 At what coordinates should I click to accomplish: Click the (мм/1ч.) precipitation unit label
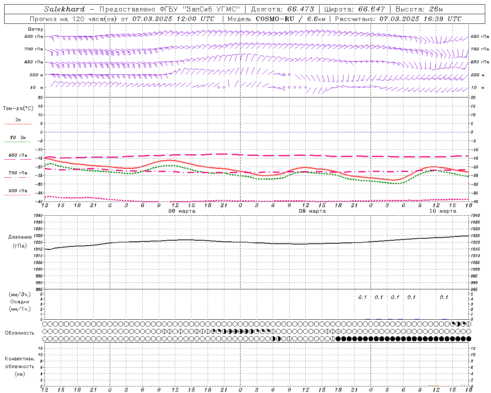tap(20, 309)
